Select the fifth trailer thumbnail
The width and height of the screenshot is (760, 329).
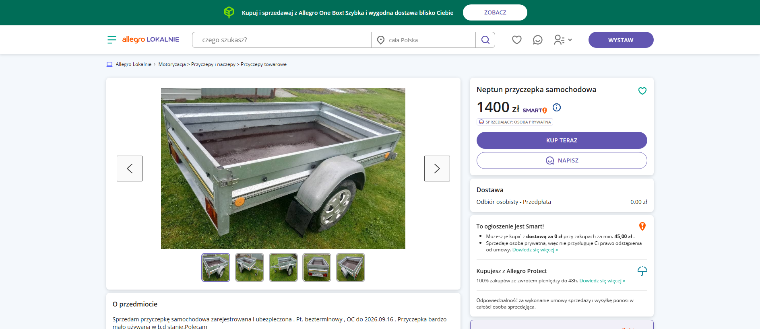coord(351,267)
